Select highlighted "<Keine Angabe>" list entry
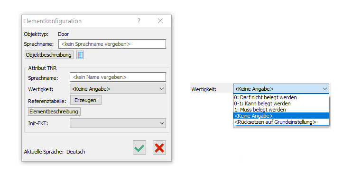Screen dimensions: 343x189 pyautogui.click(x=254, y=116)
